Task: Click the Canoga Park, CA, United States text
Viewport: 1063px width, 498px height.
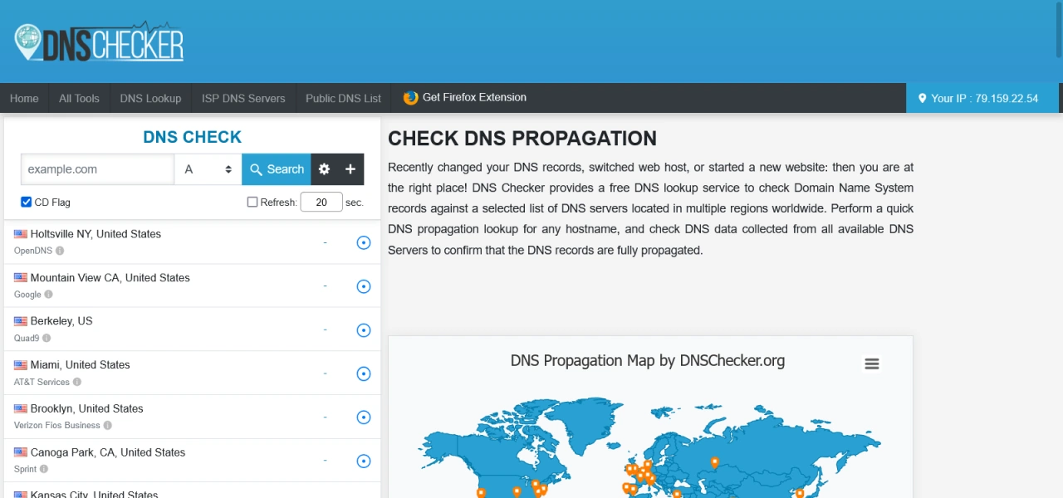Action: click(x=108, y=453)
